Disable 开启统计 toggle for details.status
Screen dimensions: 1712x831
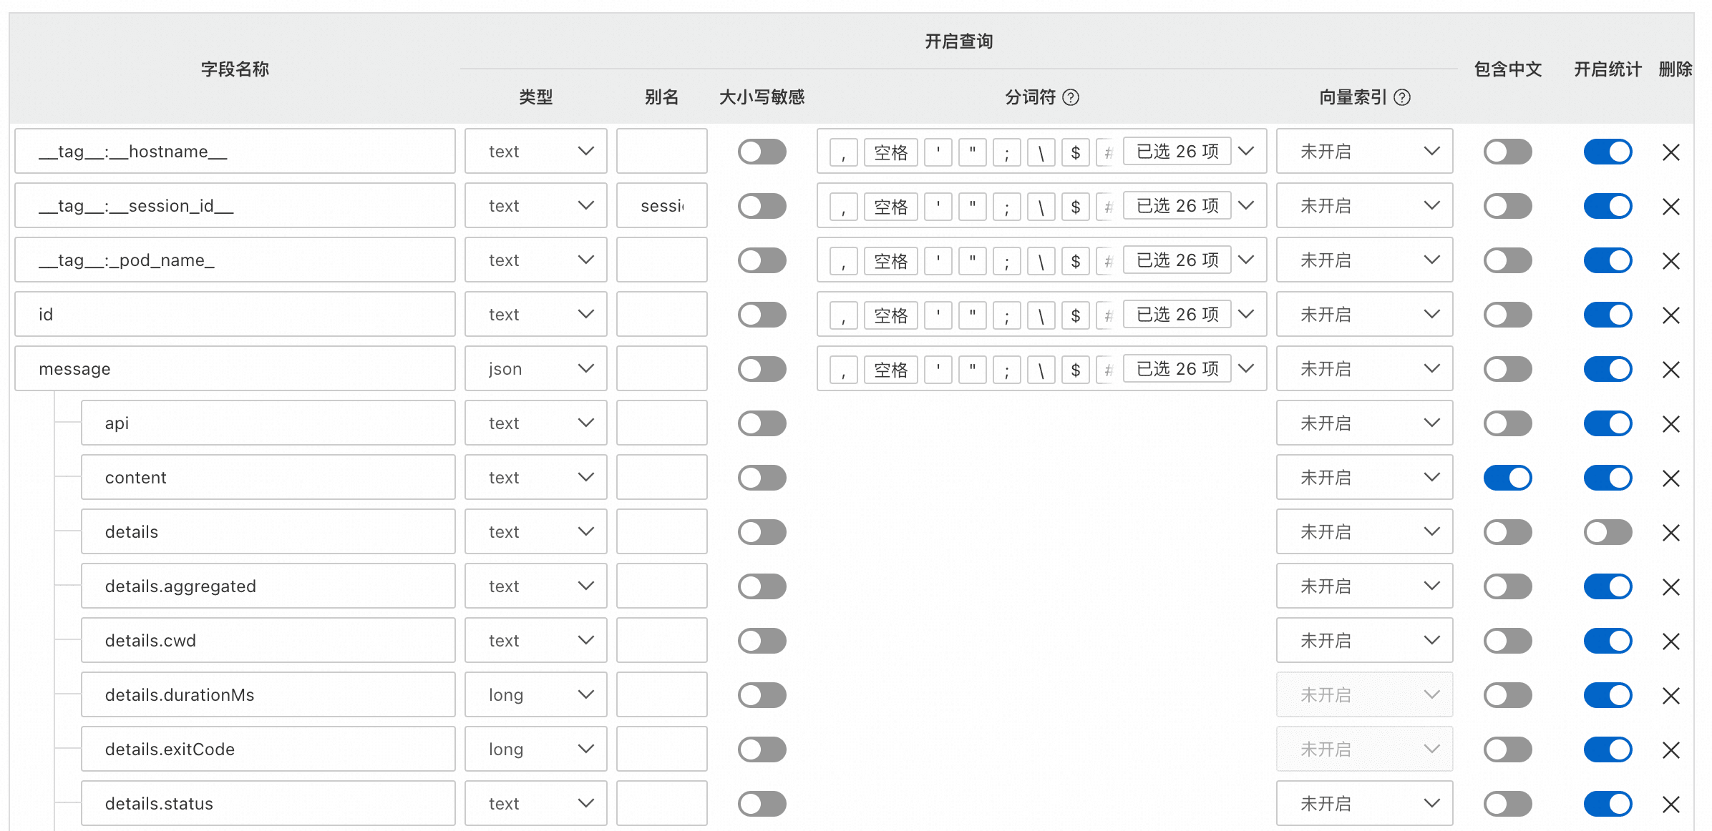tap(1608, 804)
